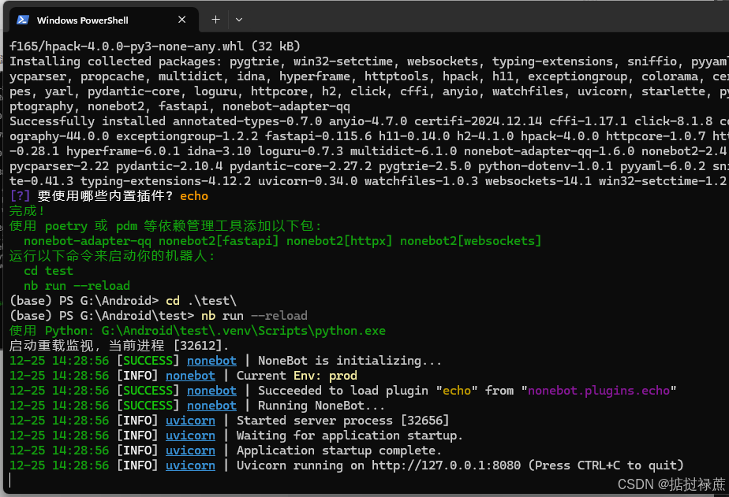This screenshot has height=497, width=729.
Task: Click the text cursor on the last line
Action: (10, 480)
